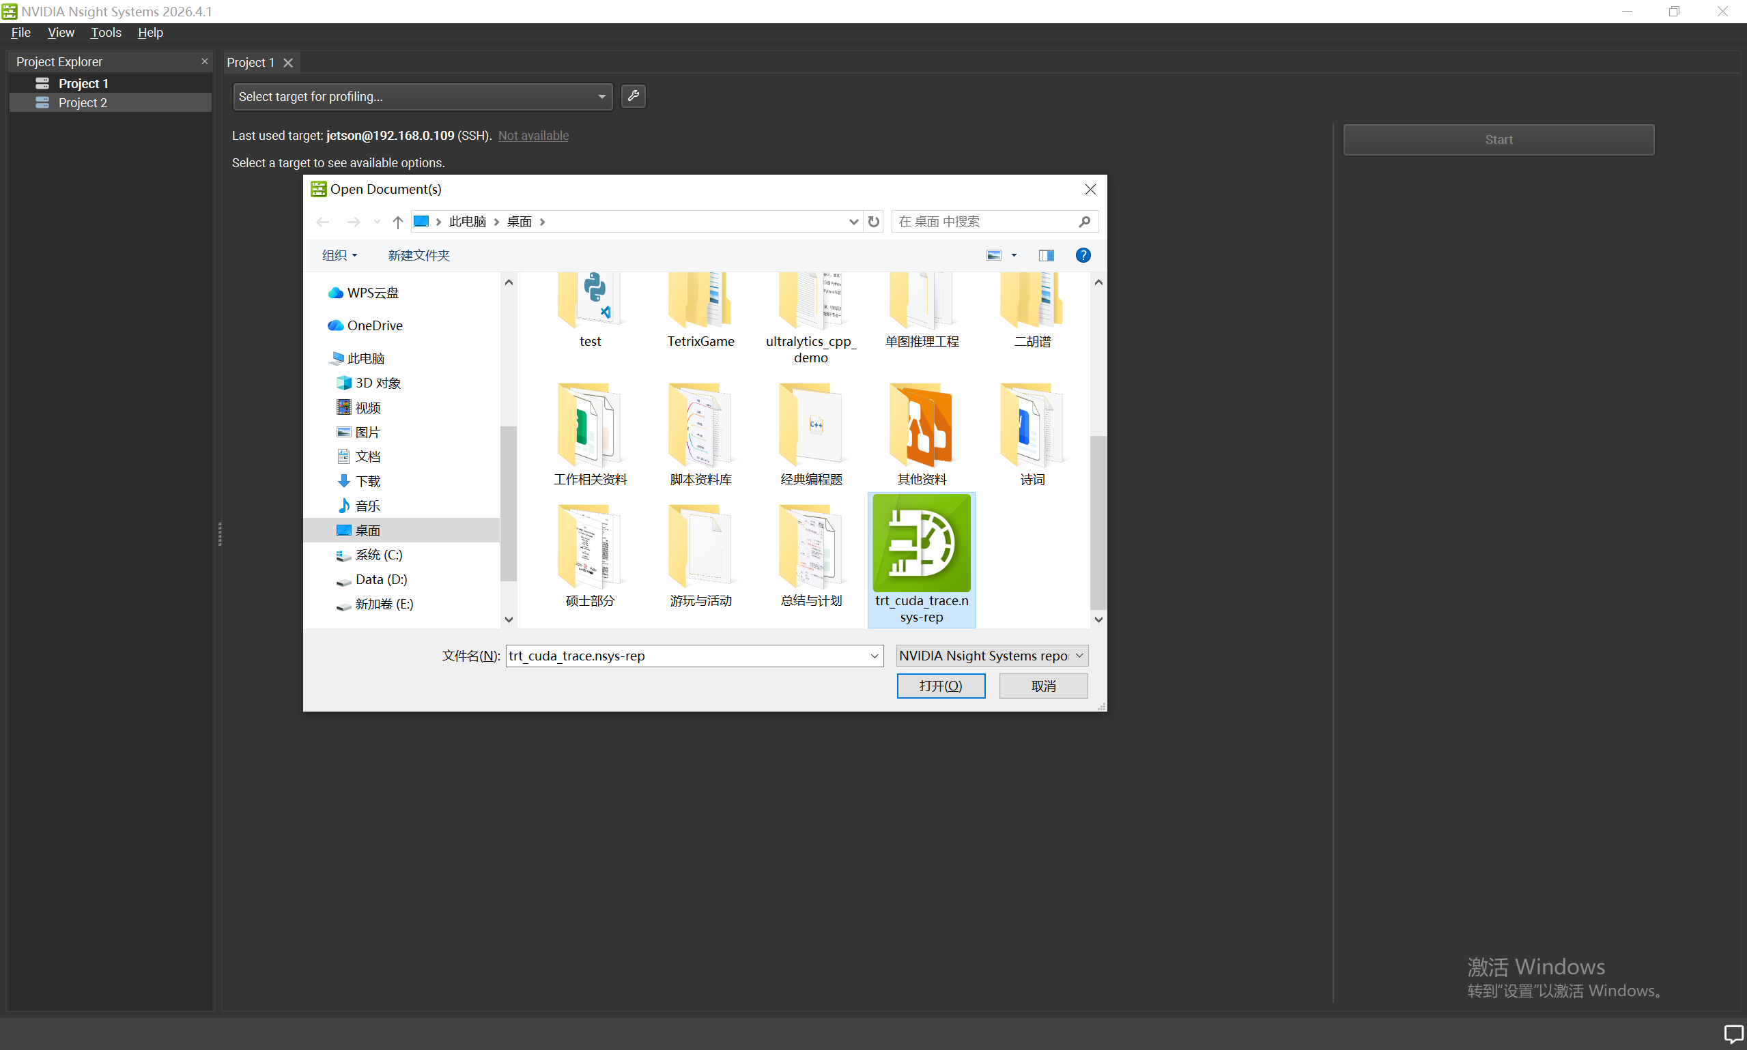Close the Open Document(s) dialog
Screen dimensions: 1747x1050
[x=1090, y=190]
